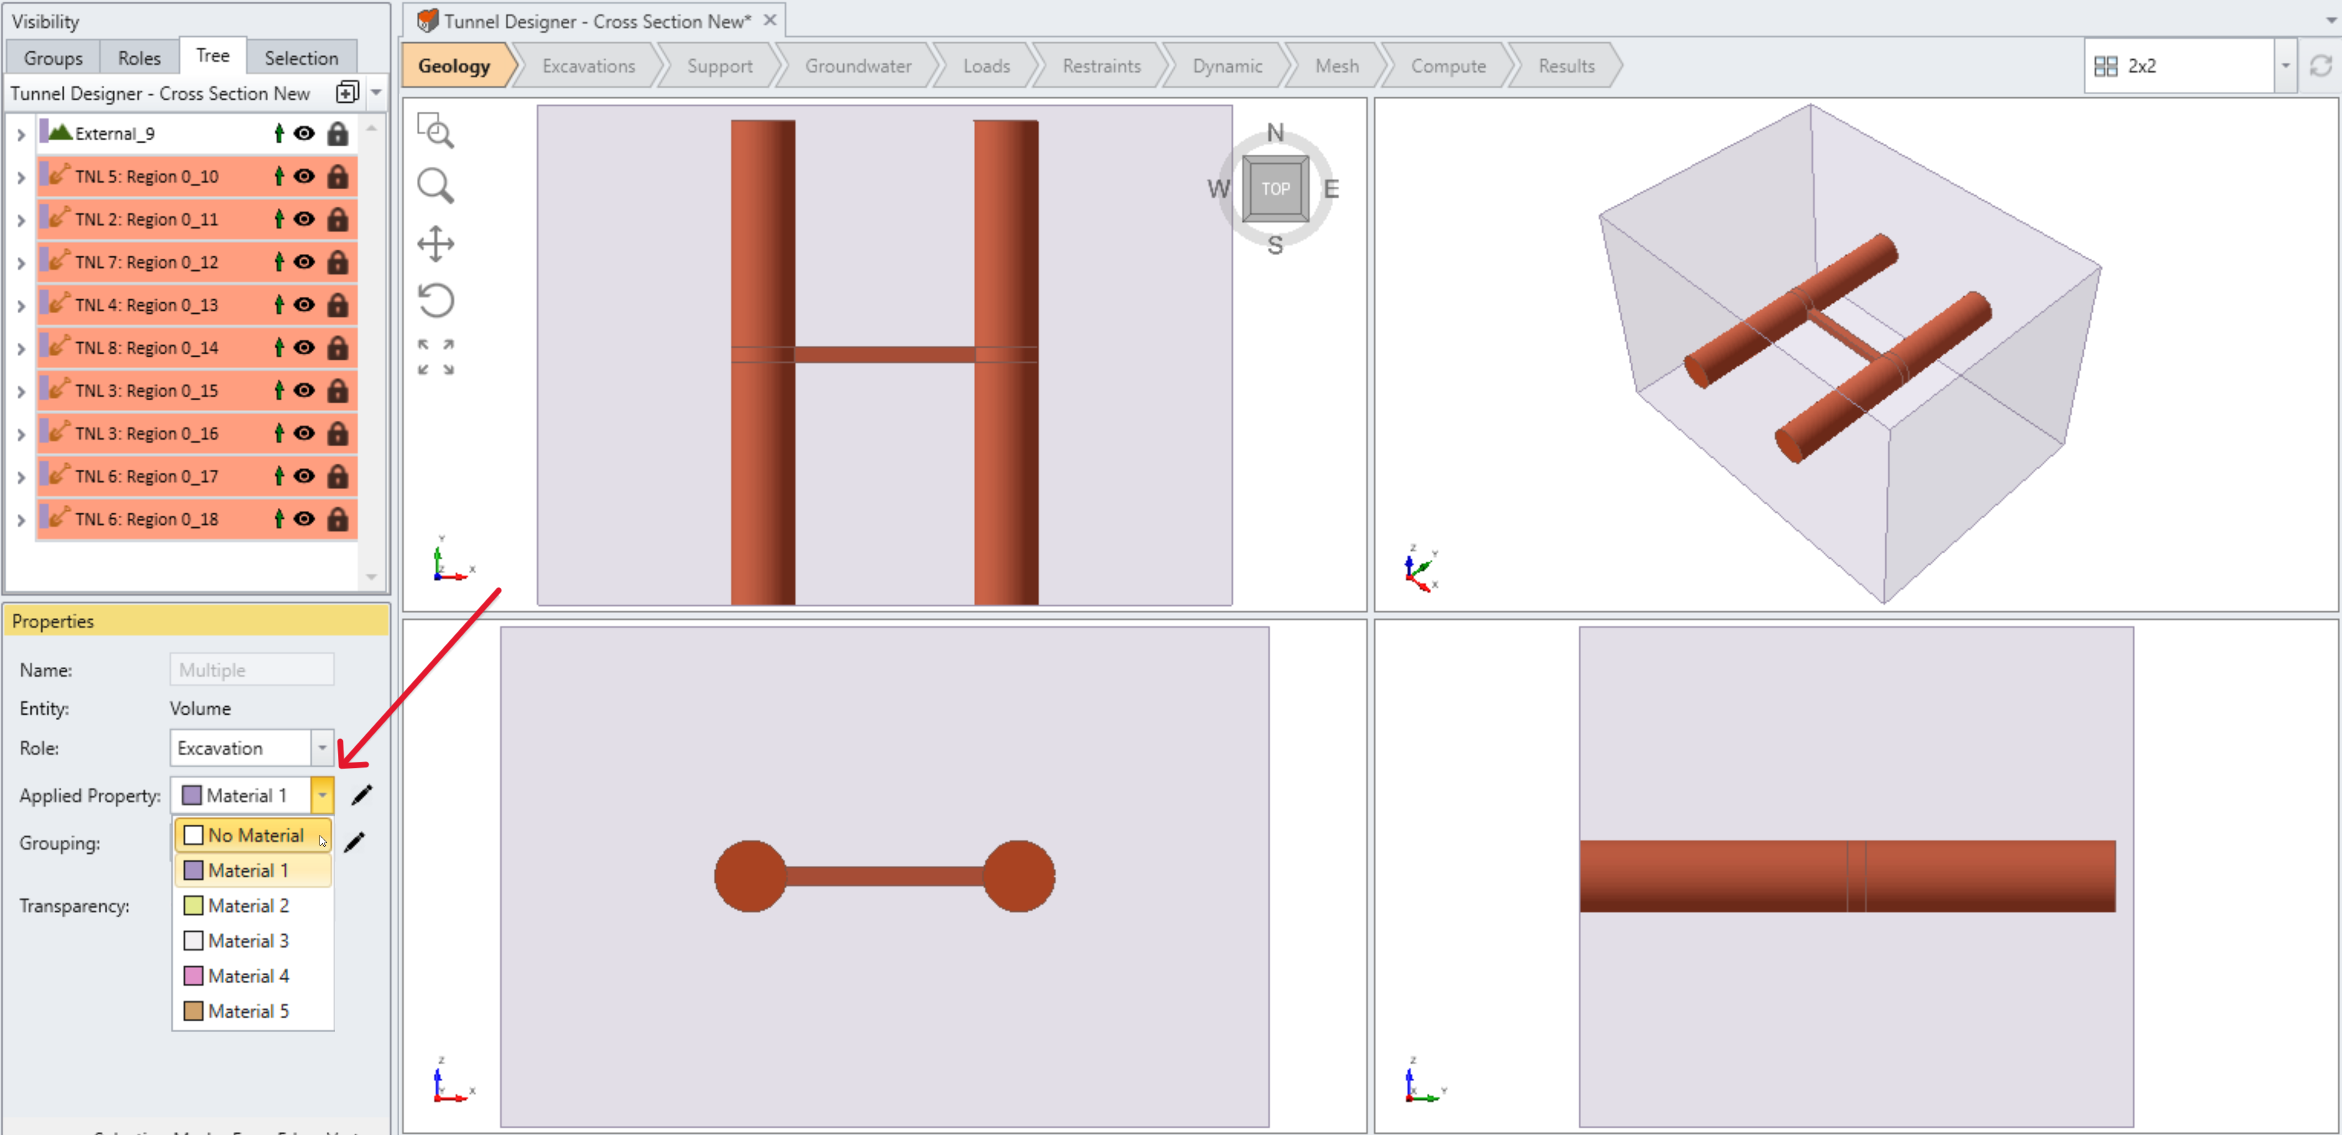Choose Material 4 pink swatch option

[x=253, y=976]
